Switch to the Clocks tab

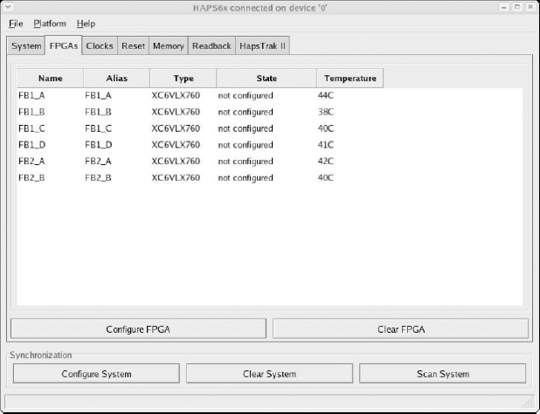(100, 45)
